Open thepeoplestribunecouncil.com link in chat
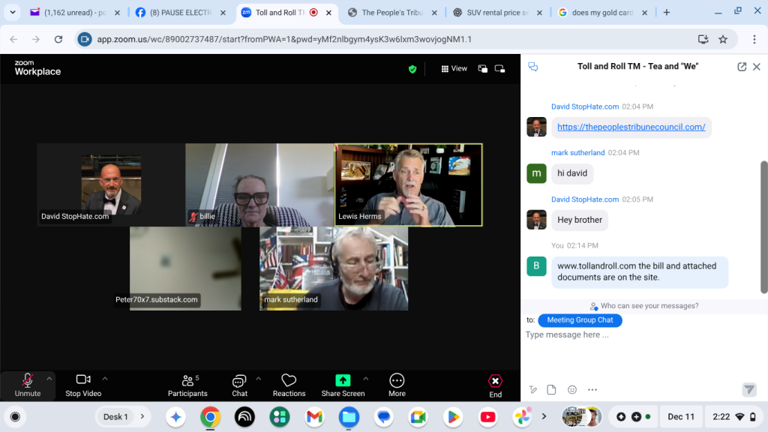The image size is (768, 432). point(631,127)
